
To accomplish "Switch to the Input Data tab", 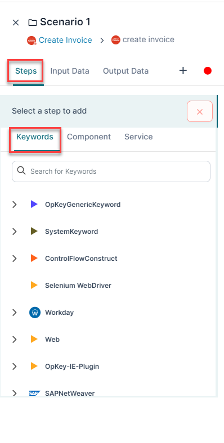I will 70,71.
